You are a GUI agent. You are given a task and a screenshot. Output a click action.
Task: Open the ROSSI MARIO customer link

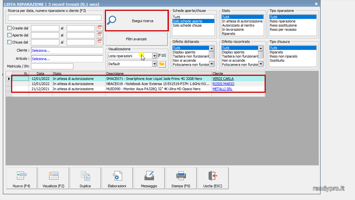click(x=223, y=84)
